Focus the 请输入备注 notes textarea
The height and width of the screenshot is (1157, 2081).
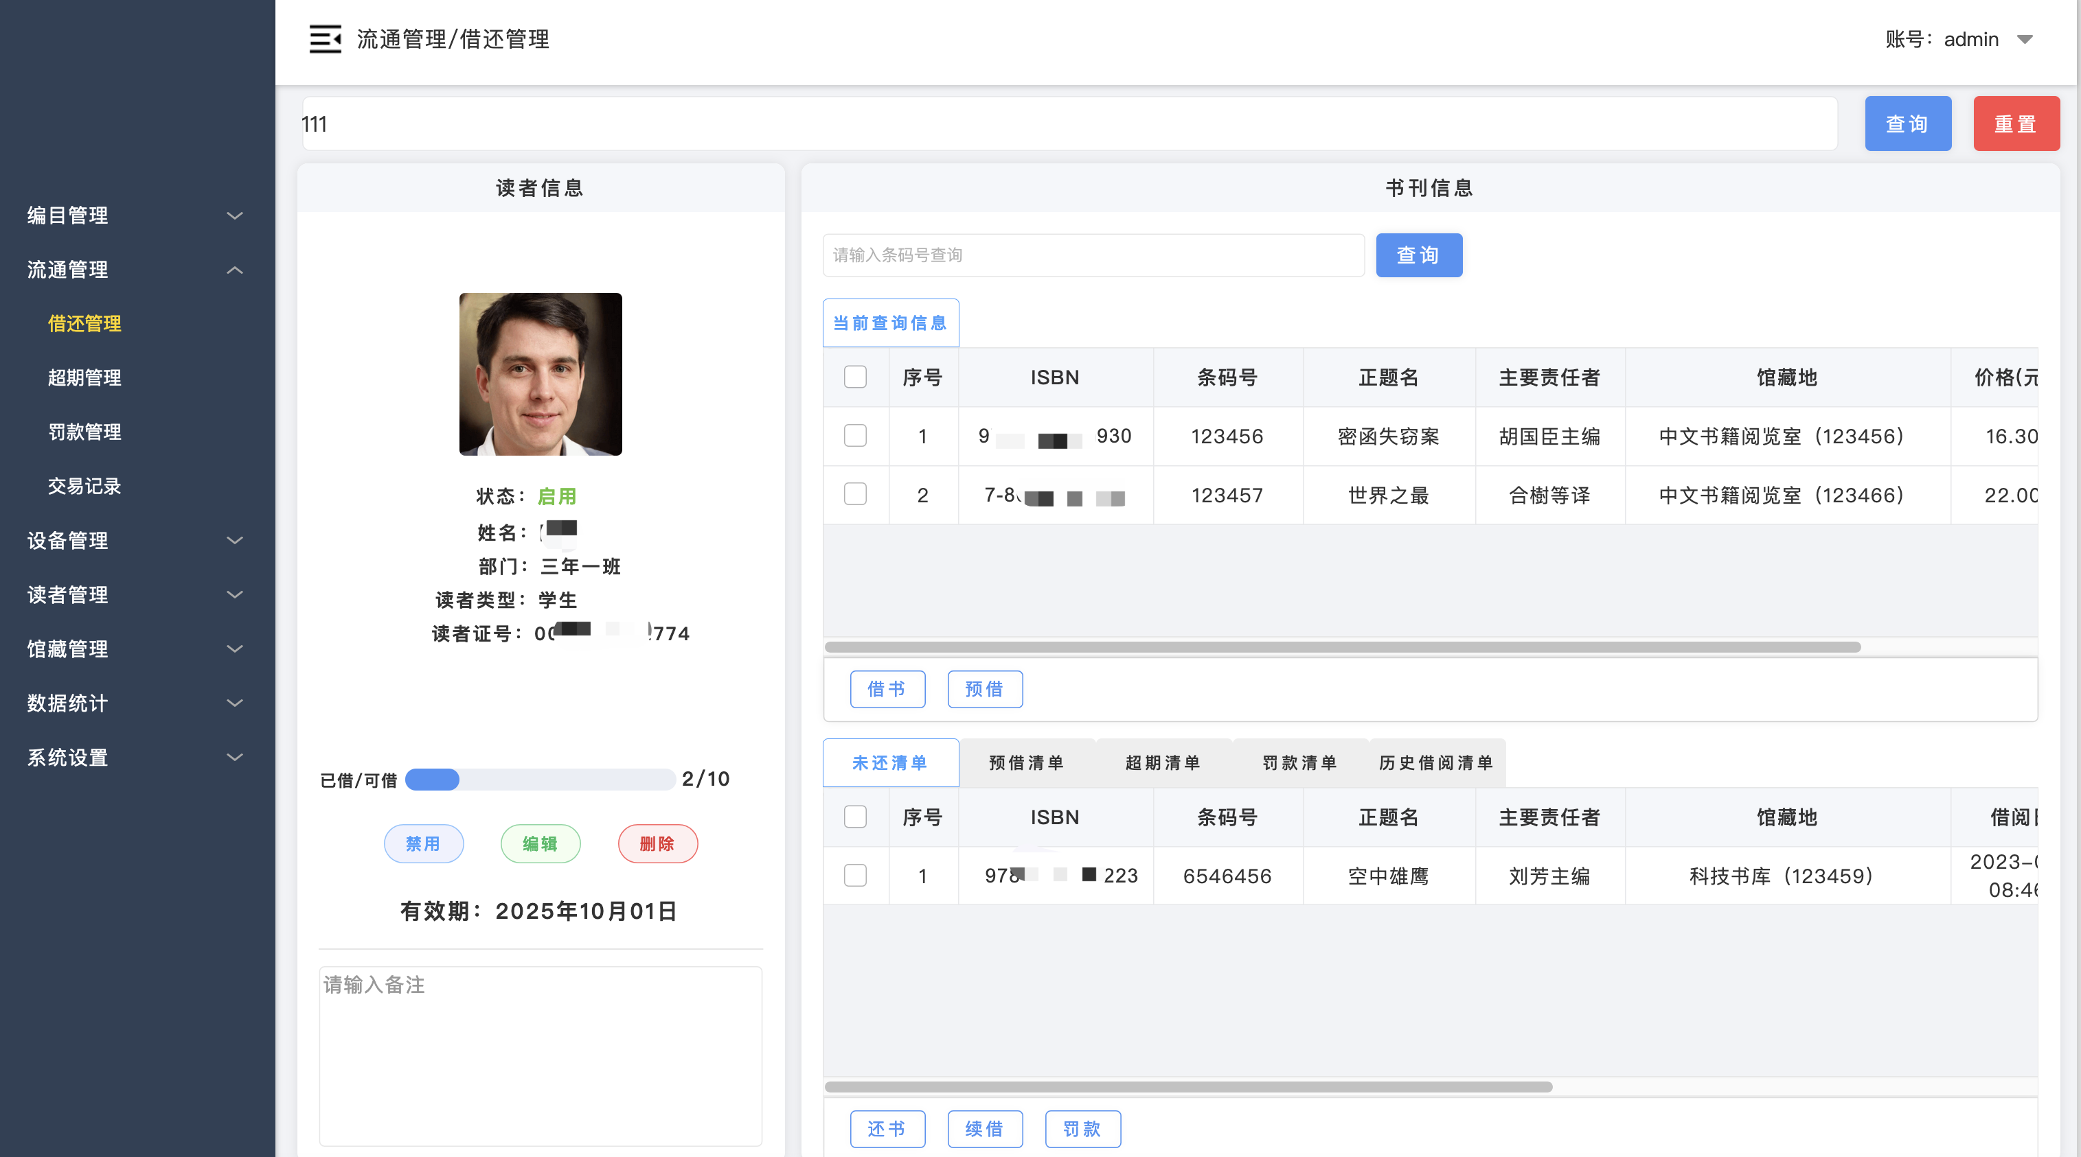point(541,1056)
